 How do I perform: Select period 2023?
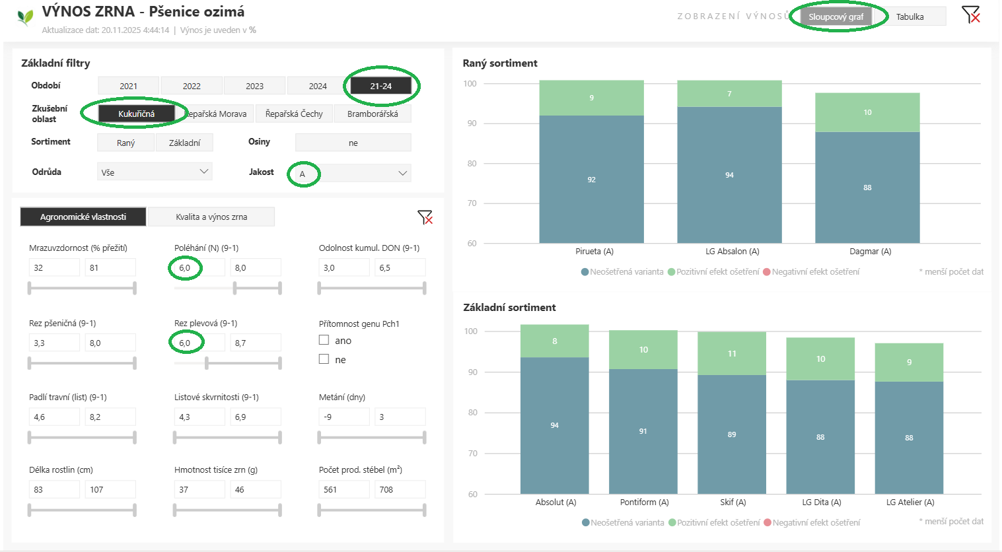coord(255,86)
